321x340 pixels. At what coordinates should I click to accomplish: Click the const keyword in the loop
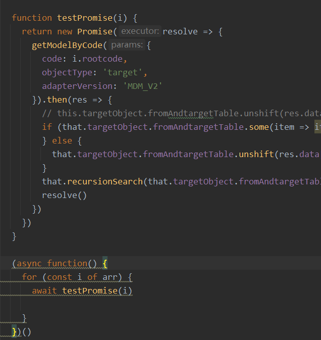60,277
